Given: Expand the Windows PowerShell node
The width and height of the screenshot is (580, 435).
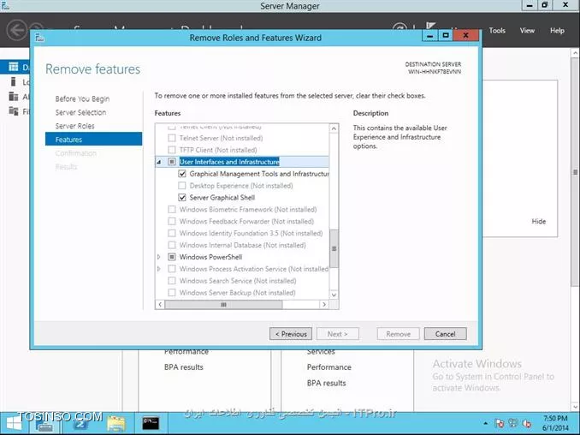Looking at the screenshot, I should point(159,257).
